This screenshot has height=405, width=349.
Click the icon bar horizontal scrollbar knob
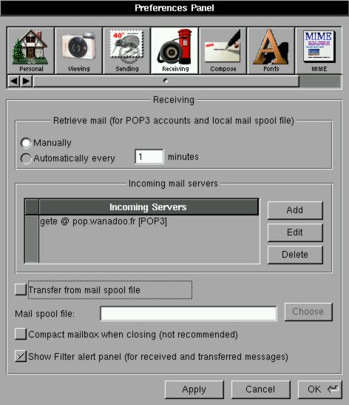pos(166,81)
